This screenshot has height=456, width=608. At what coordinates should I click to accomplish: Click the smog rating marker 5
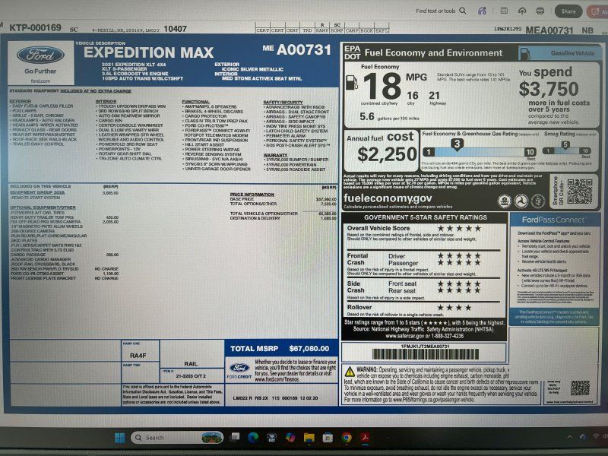pos(565,145)
